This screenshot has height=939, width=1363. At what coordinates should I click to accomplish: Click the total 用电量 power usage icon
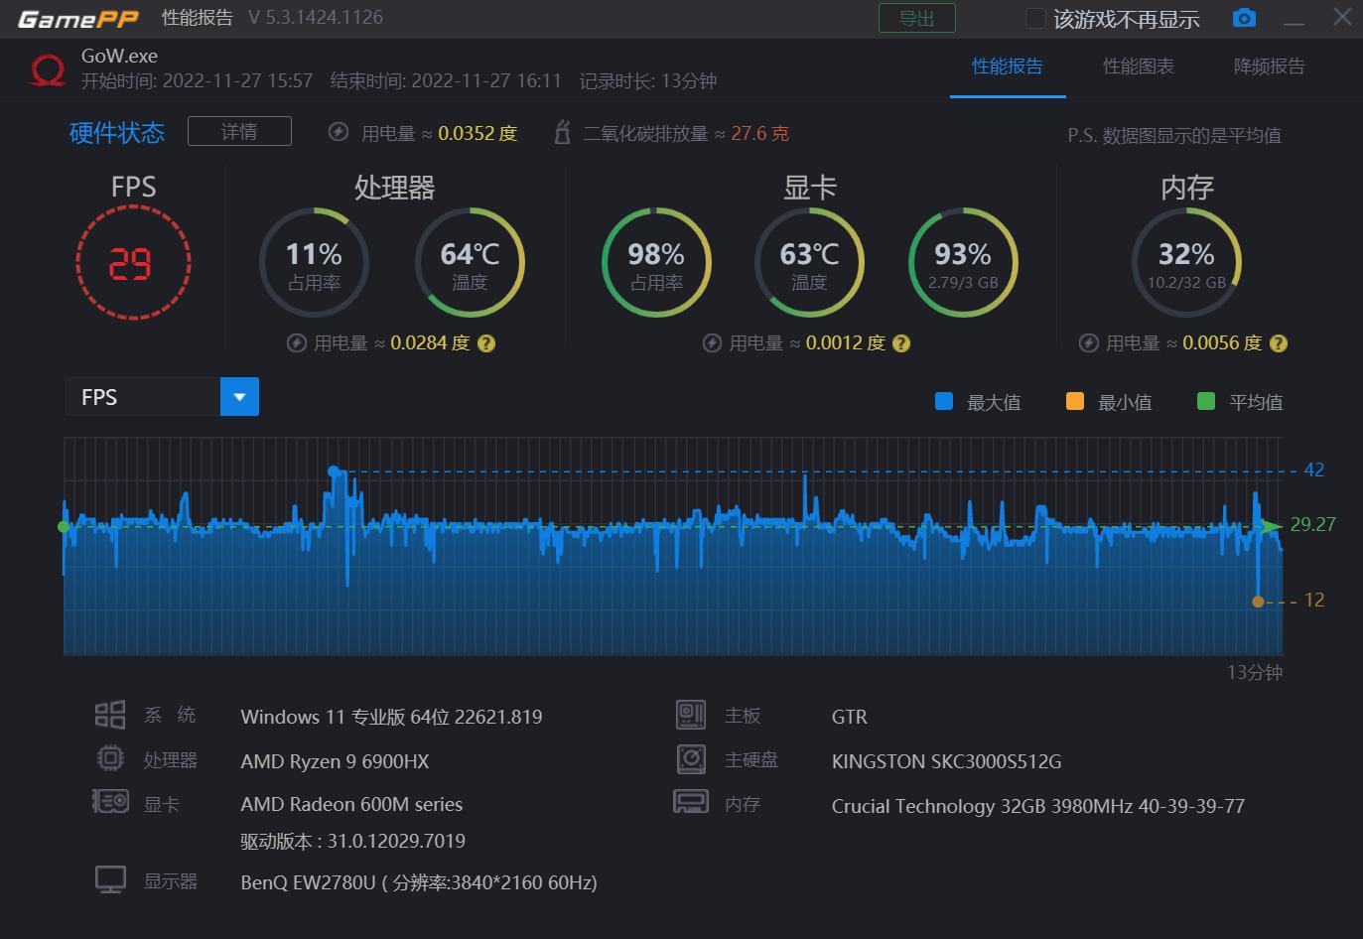click(x=339, y=131)
